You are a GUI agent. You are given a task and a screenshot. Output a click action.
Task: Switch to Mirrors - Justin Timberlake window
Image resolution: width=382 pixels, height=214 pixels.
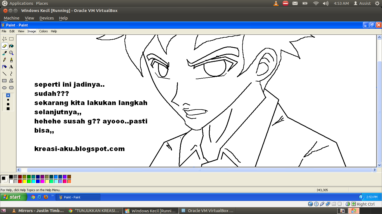38,211
